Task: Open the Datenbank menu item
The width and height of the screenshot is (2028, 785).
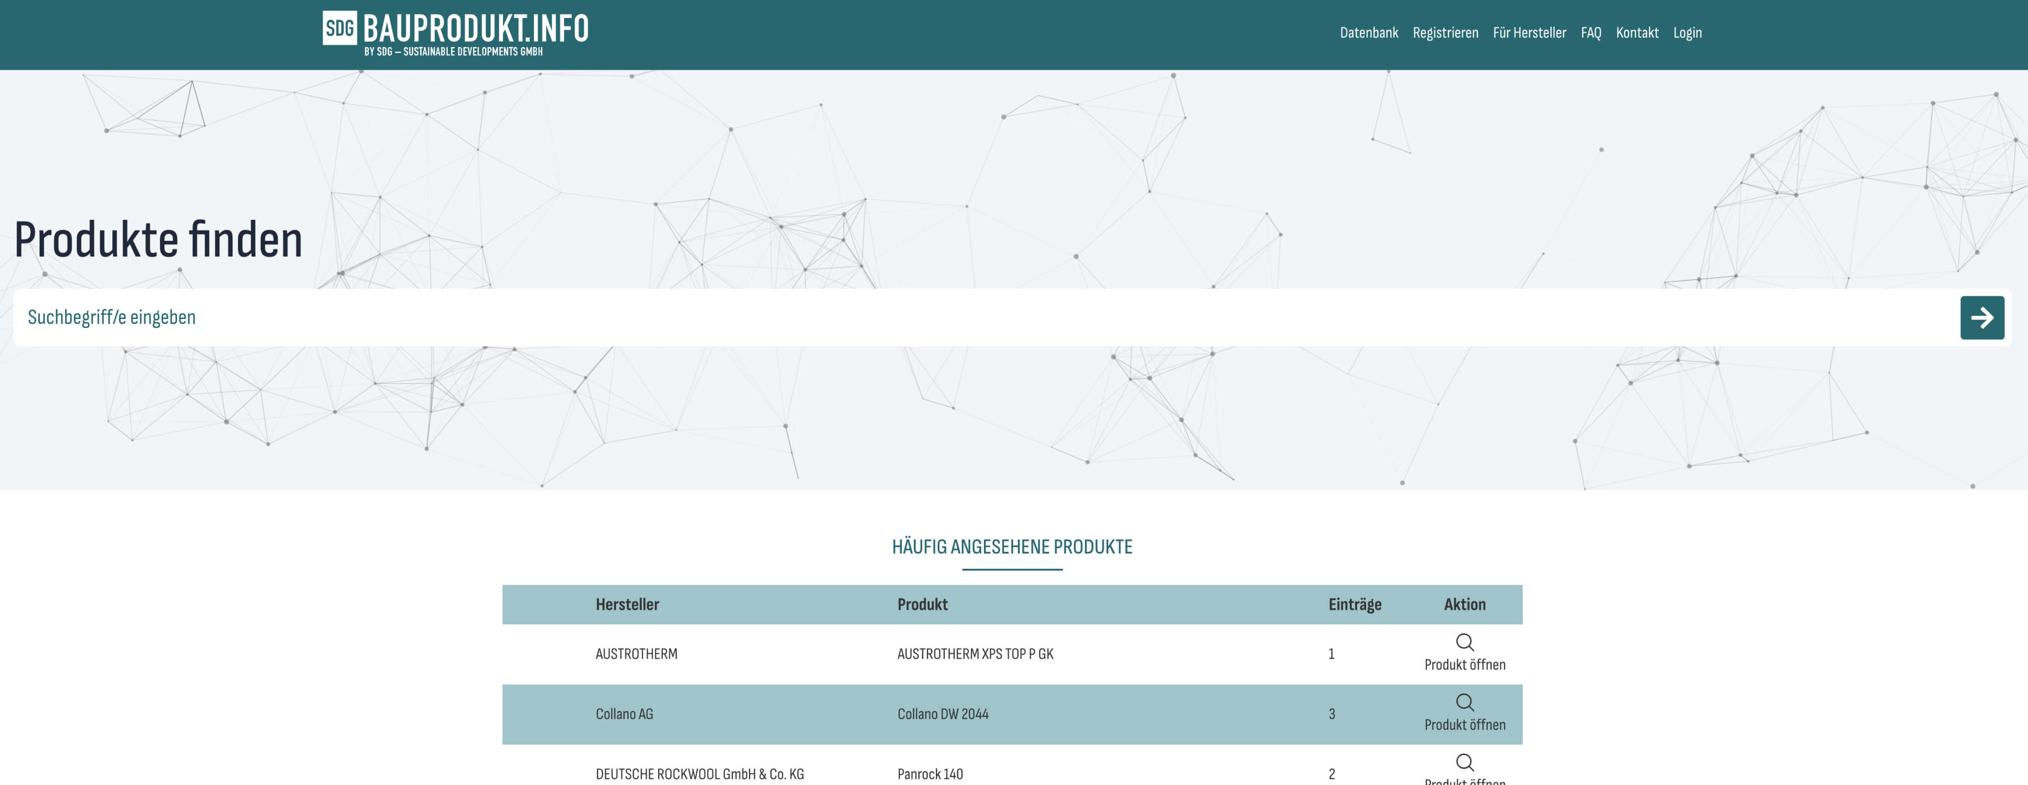Action: point(1368,33)
